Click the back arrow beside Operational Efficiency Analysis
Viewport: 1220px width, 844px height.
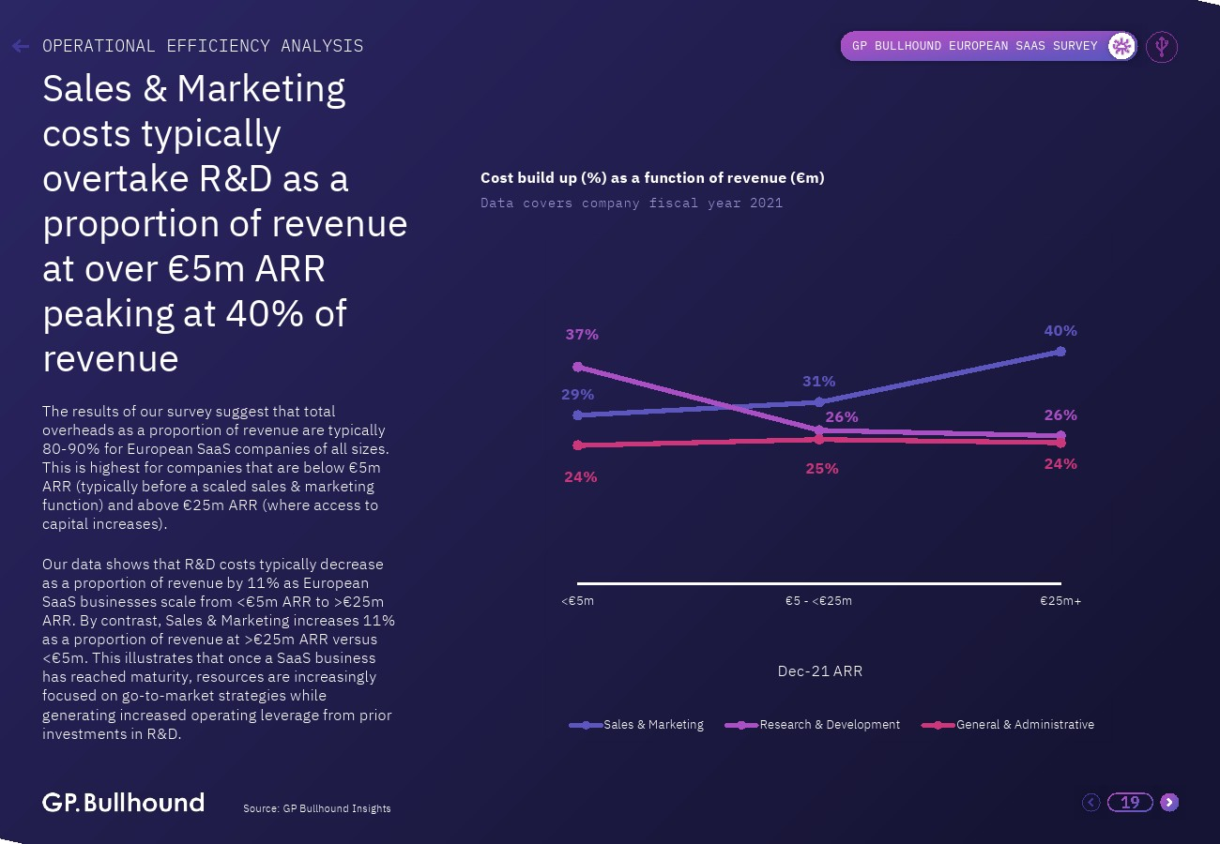click(x=21, y=46)
